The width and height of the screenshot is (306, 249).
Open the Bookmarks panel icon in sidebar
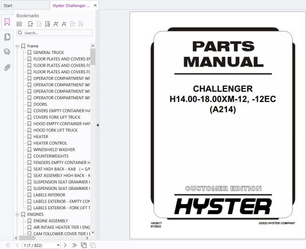pos(7,22)
